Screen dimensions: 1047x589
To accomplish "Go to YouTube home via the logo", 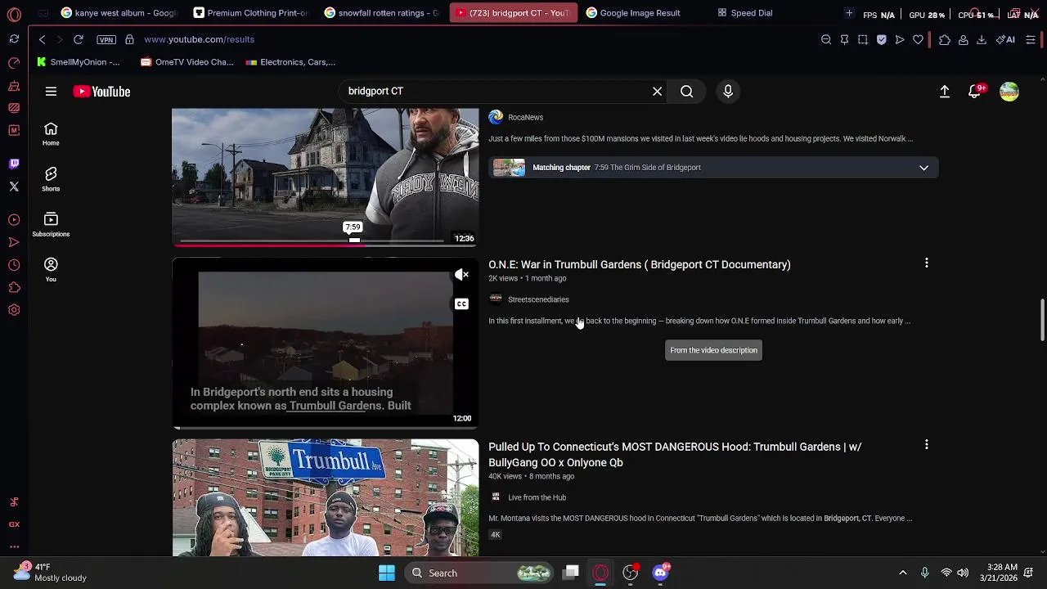I will [101, 92].
